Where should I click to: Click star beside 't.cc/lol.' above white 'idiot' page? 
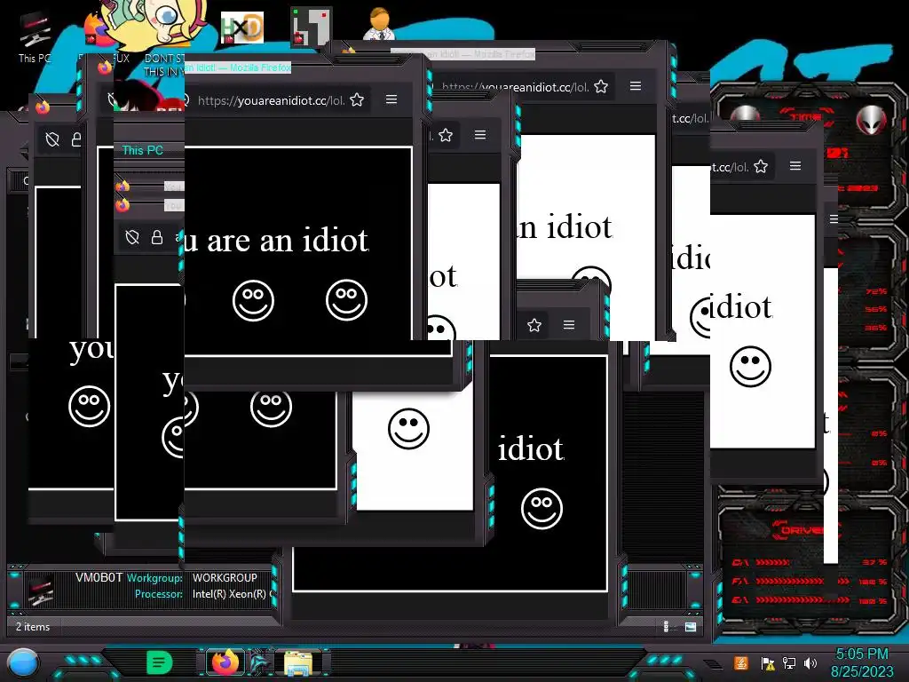(x=761, y=167)
